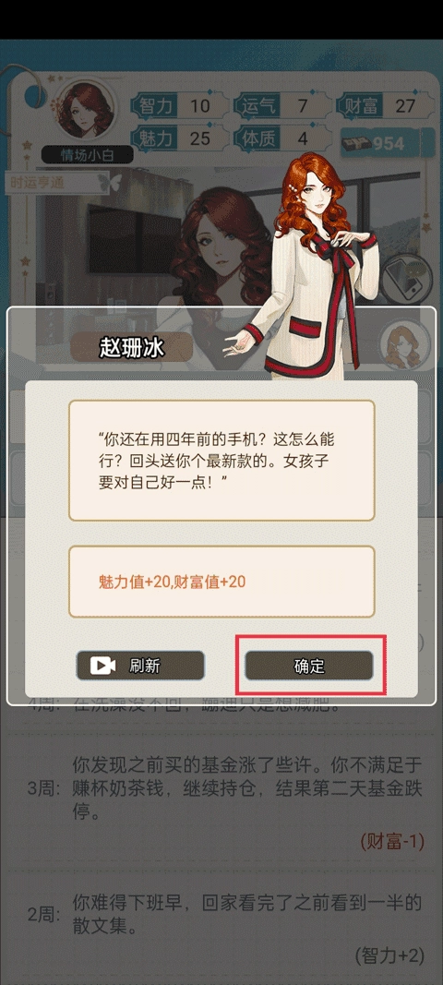Tap the 赵珊冰 name plate
The height and width of the screenshot is (985, 443).
[x=132, y=347]
